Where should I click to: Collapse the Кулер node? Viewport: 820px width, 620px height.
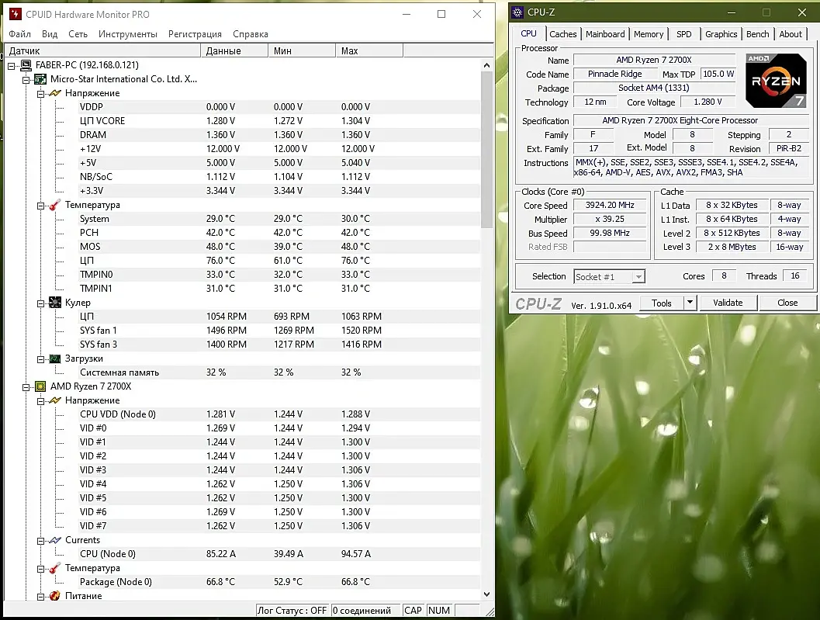(x=40, y=303)
